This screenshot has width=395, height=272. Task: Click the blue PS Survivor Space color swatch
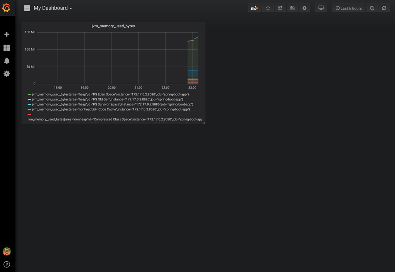coord(29,105)
